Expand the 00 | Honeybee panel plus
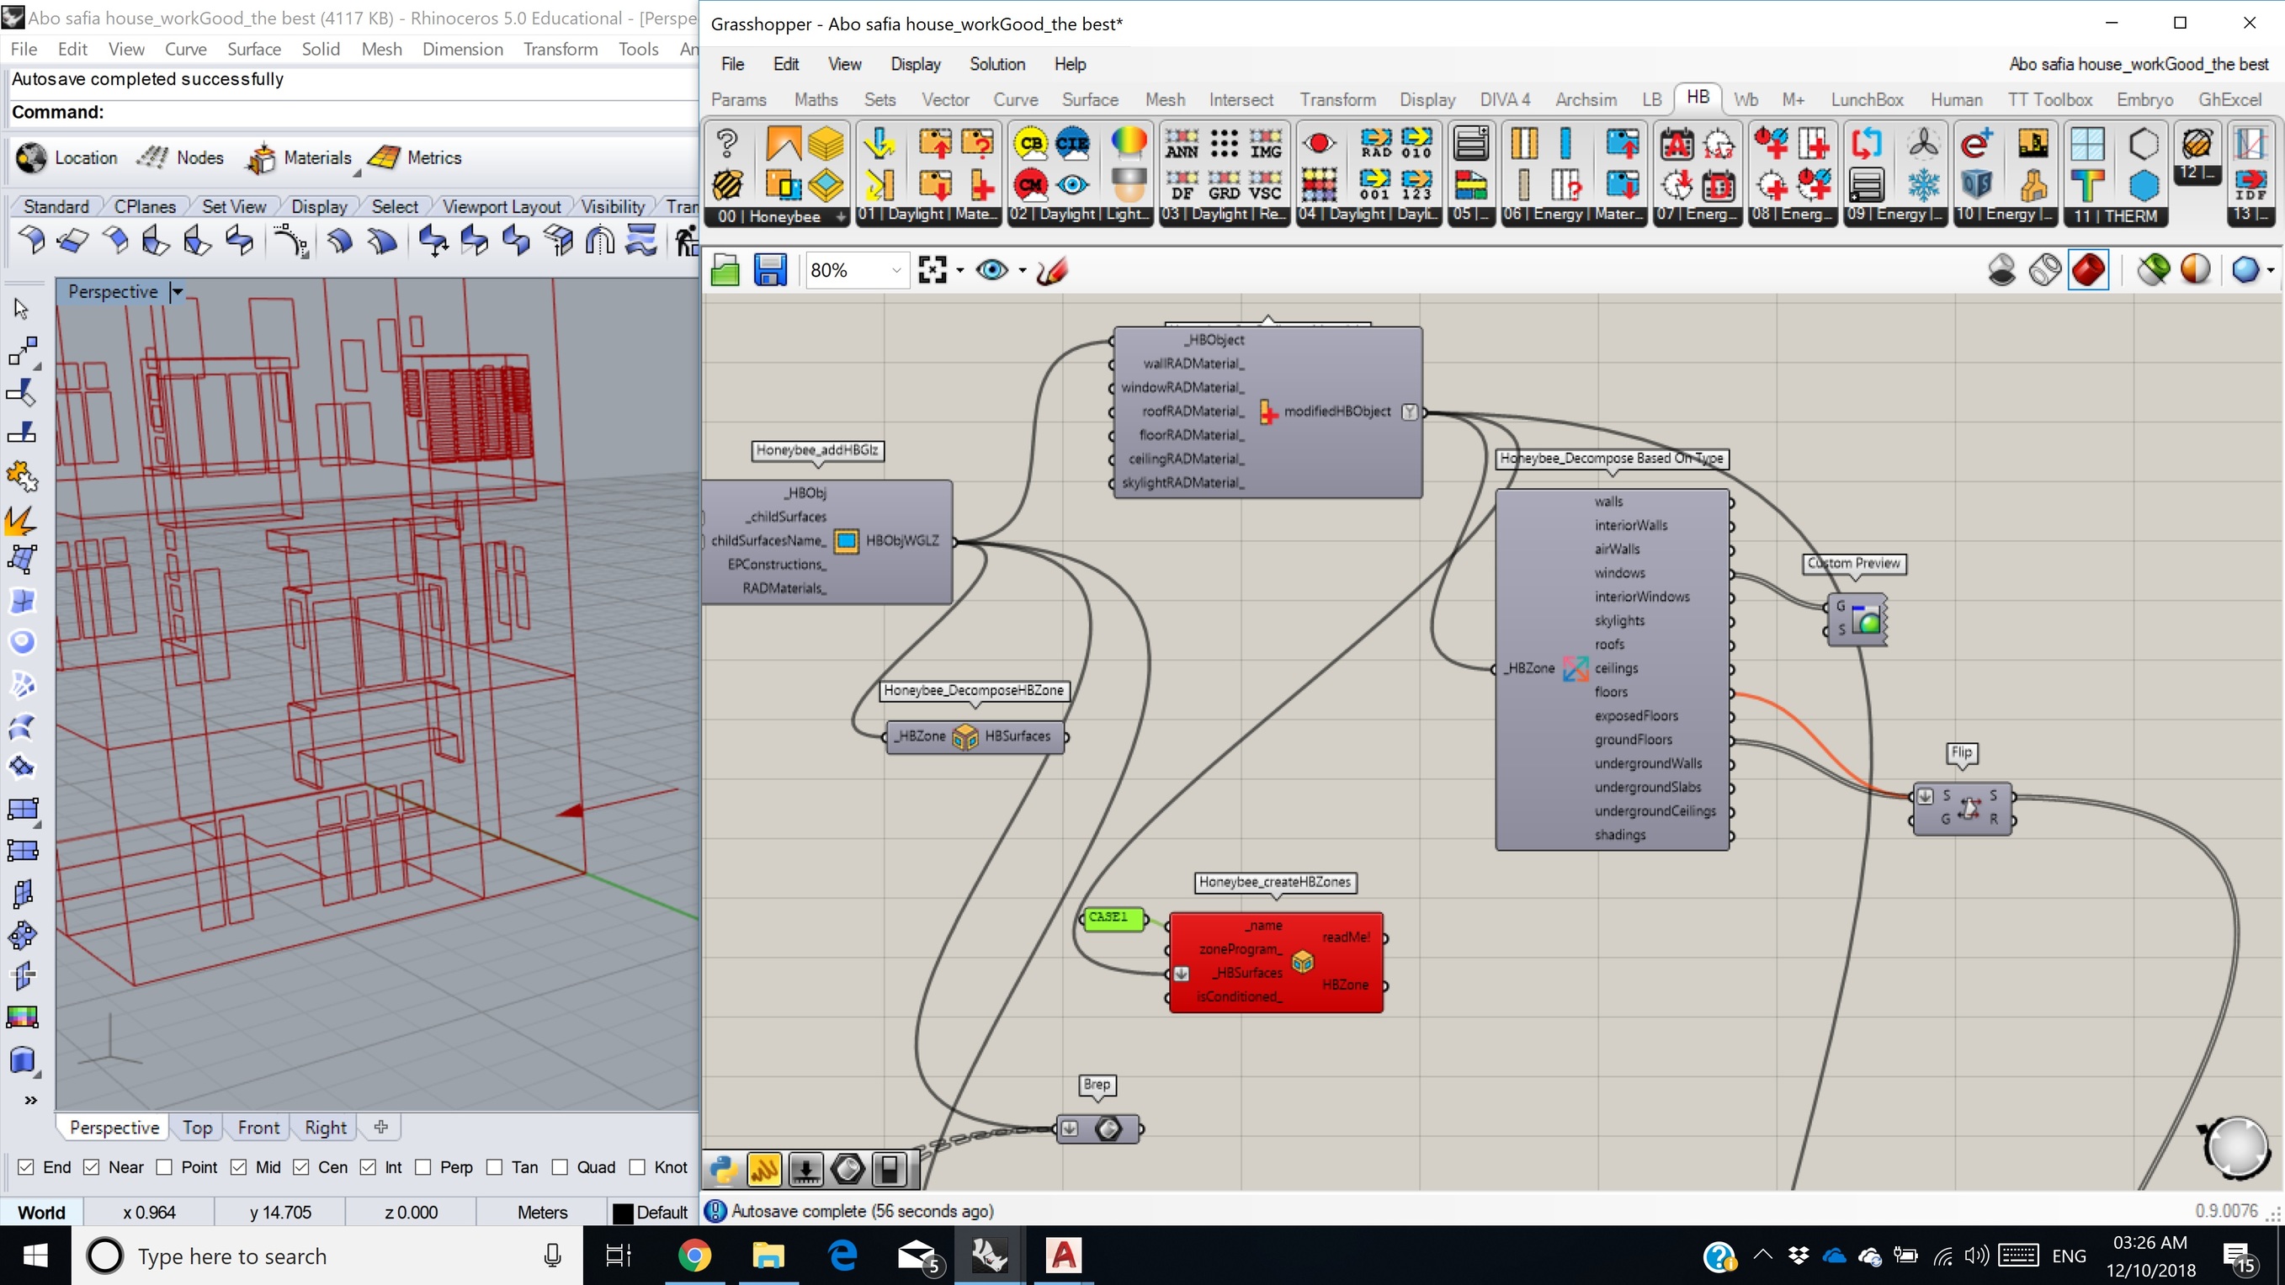This screenshot has height=1285, width=2285. coord(840,216)
